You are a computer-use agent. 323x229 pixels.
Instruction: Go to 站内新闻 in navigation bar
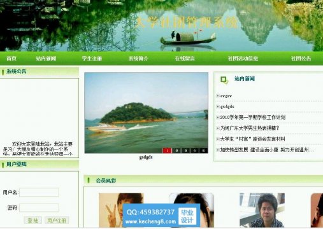46,59
